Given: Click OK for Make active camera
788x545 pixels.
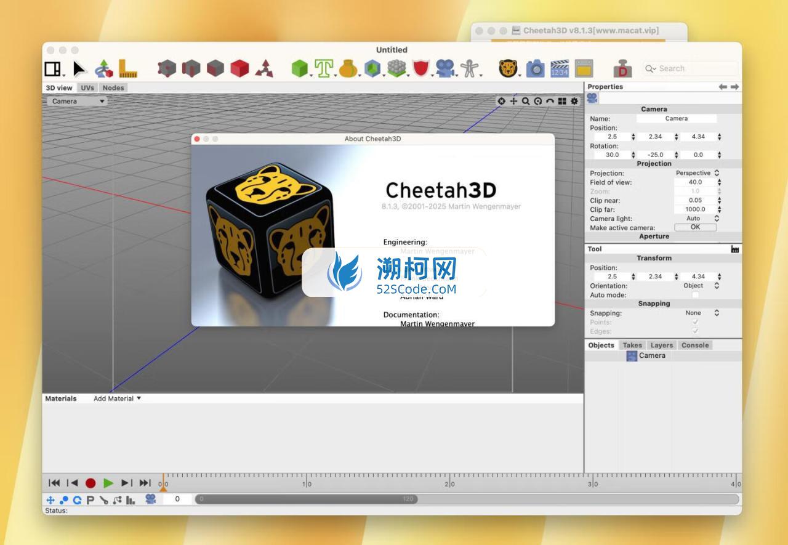Looking at the screenshot, I should pos(695,227).
